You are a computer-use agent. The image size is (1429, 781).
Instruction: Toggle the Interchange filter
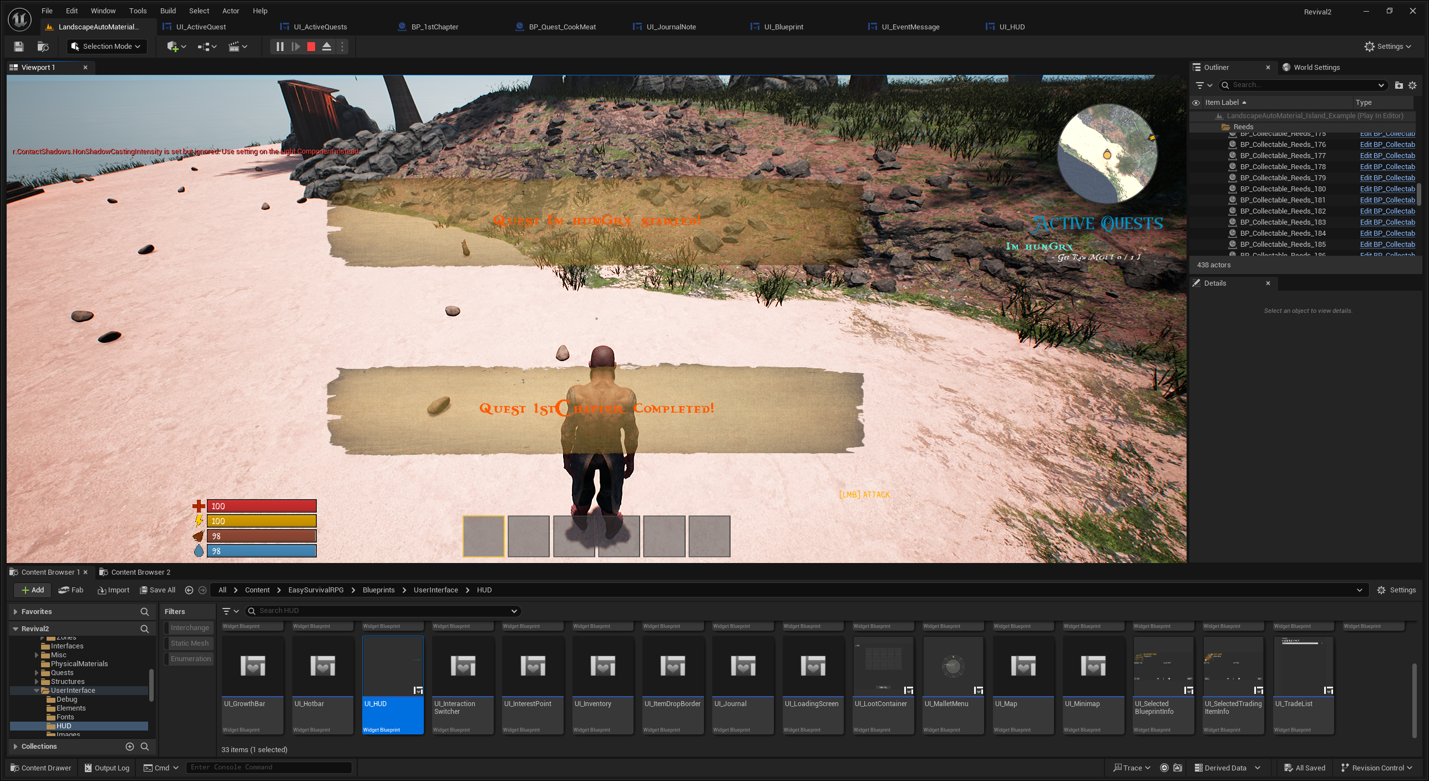point(190,627)
